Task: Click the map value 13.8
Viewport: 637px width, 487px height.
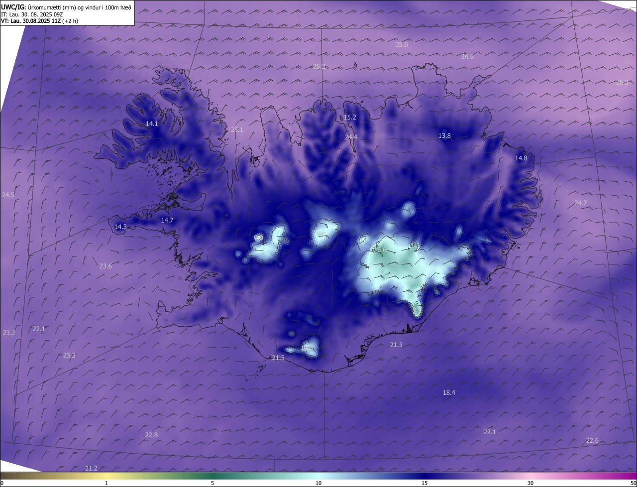Action: pos(444,135)
